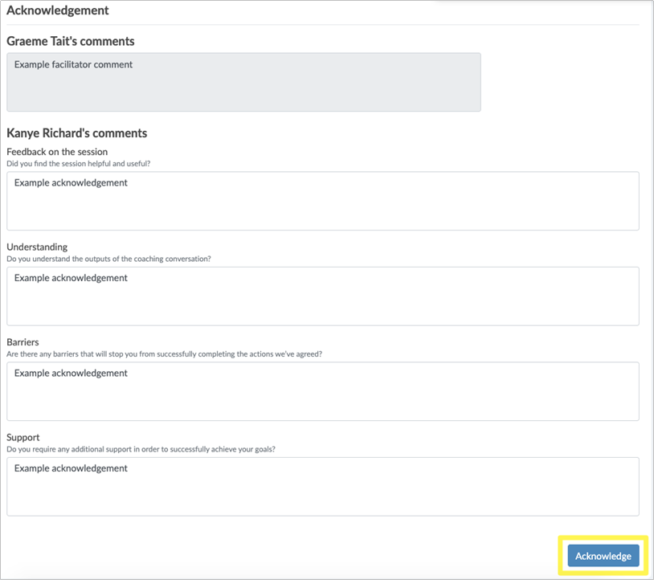Click the additional support hint text
The width and height of the screenshot is (654, 580).
(141, 449)
